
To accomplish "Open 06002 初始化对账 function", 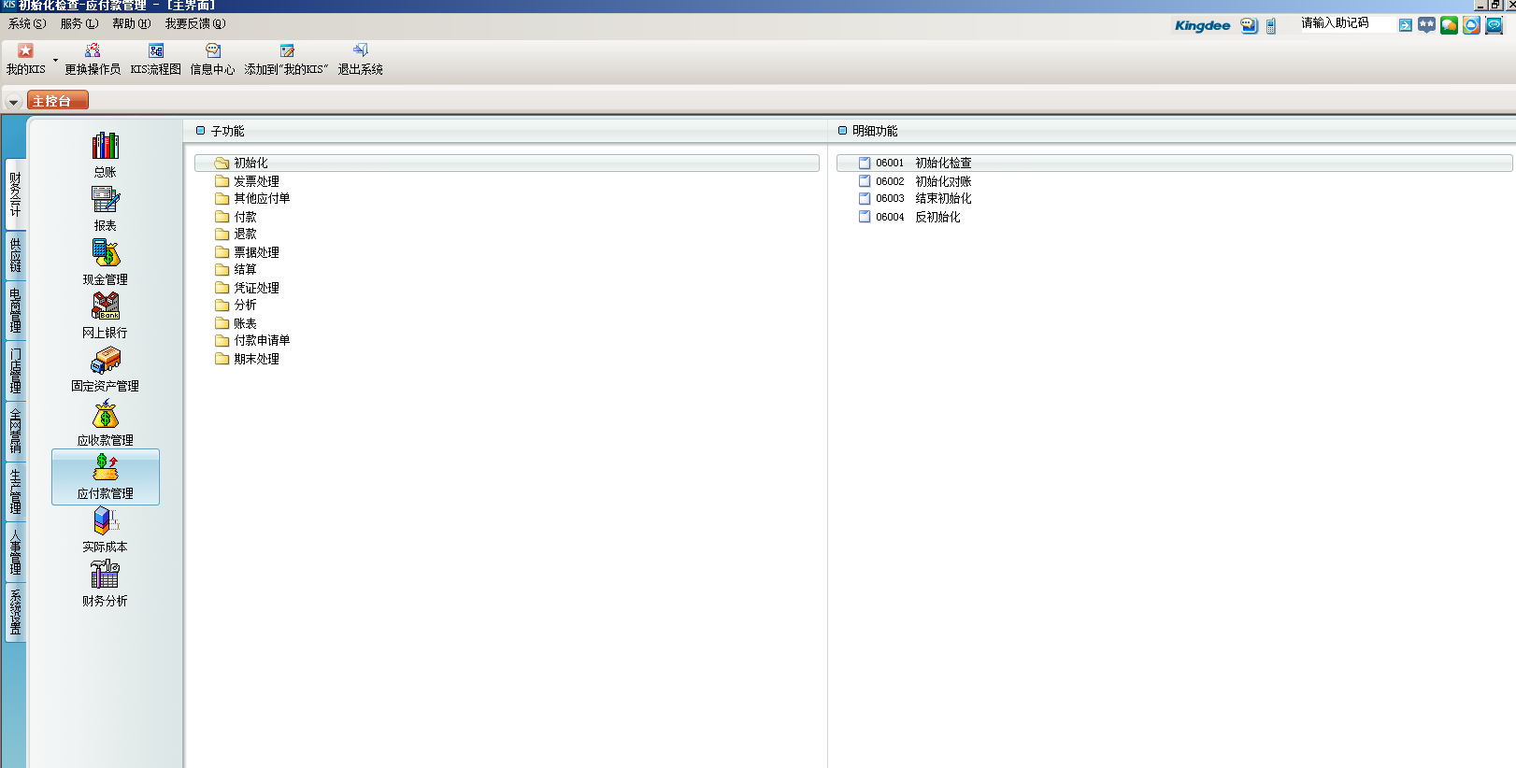I will pos(915,181).
